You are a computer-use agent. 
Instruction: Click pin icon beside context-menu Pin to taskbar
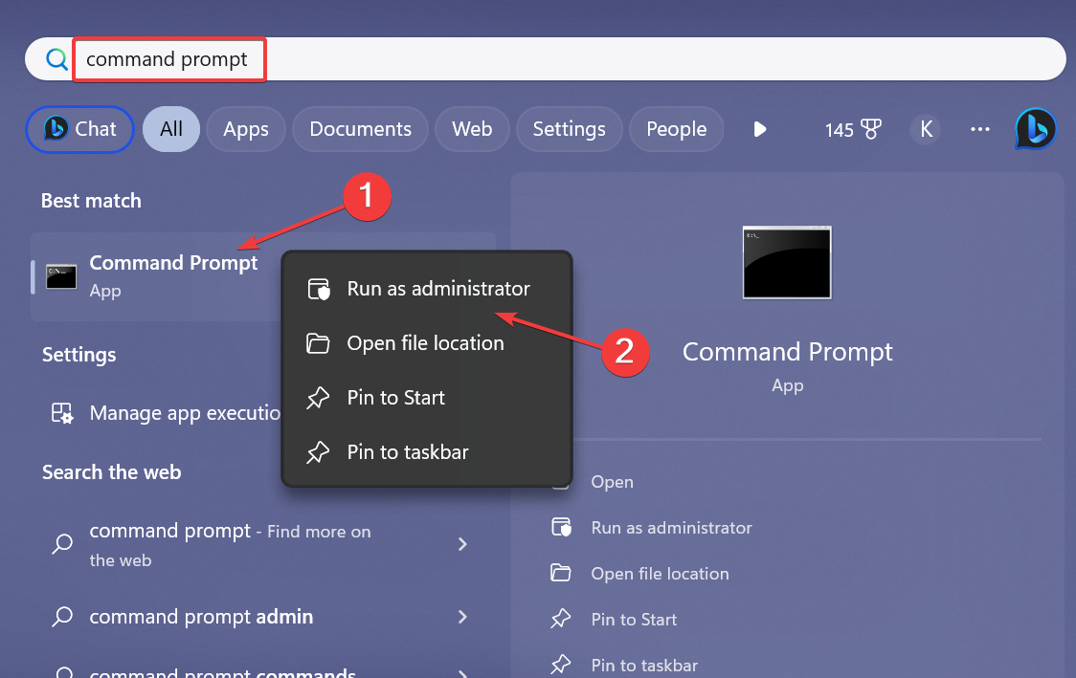(318, 451)
